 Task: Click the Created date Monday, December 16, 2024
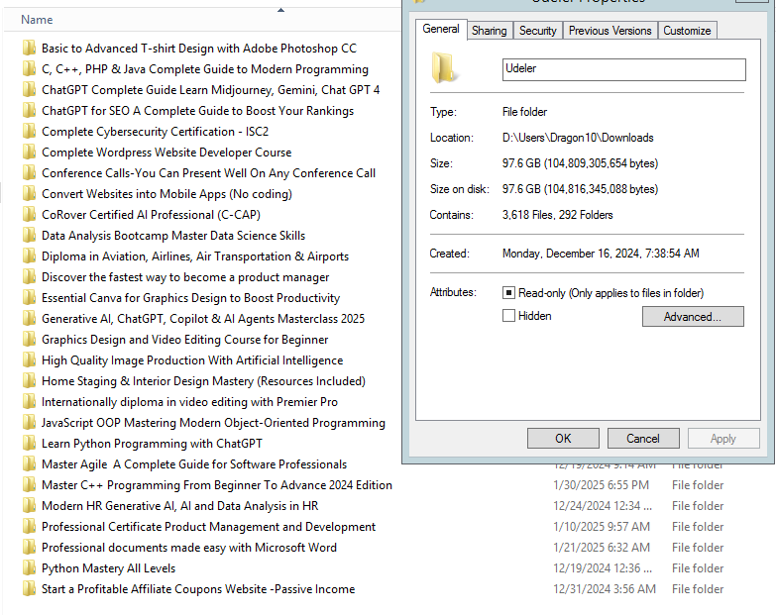(601, 254)
